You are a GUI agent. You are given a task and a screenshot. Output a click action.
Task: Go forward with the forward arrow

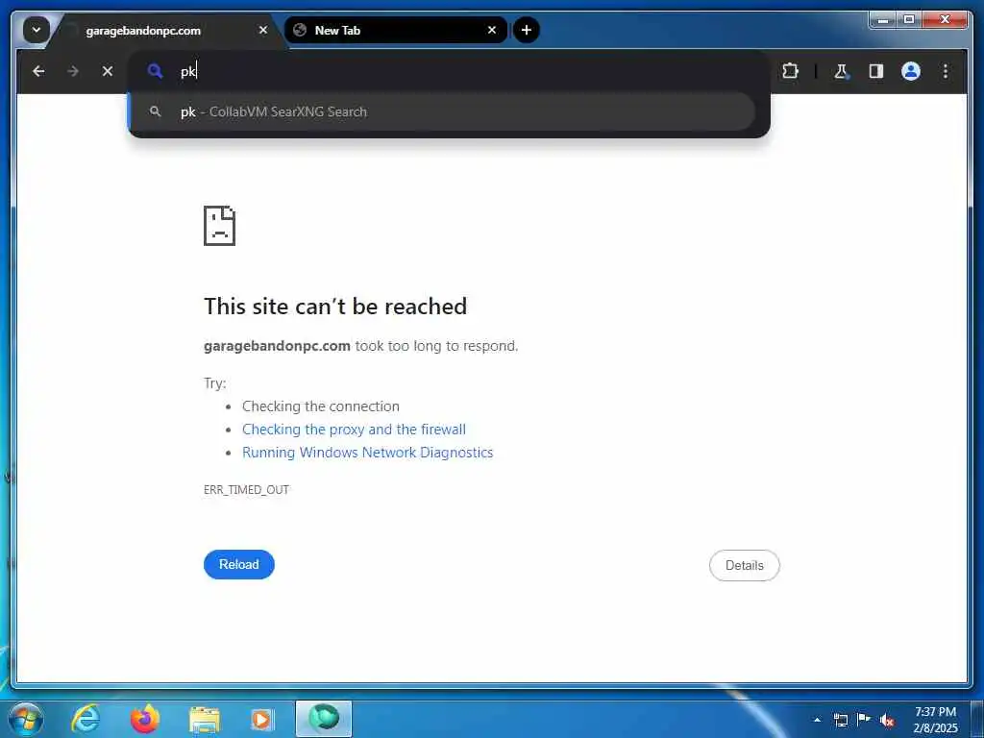pos(73,71)
